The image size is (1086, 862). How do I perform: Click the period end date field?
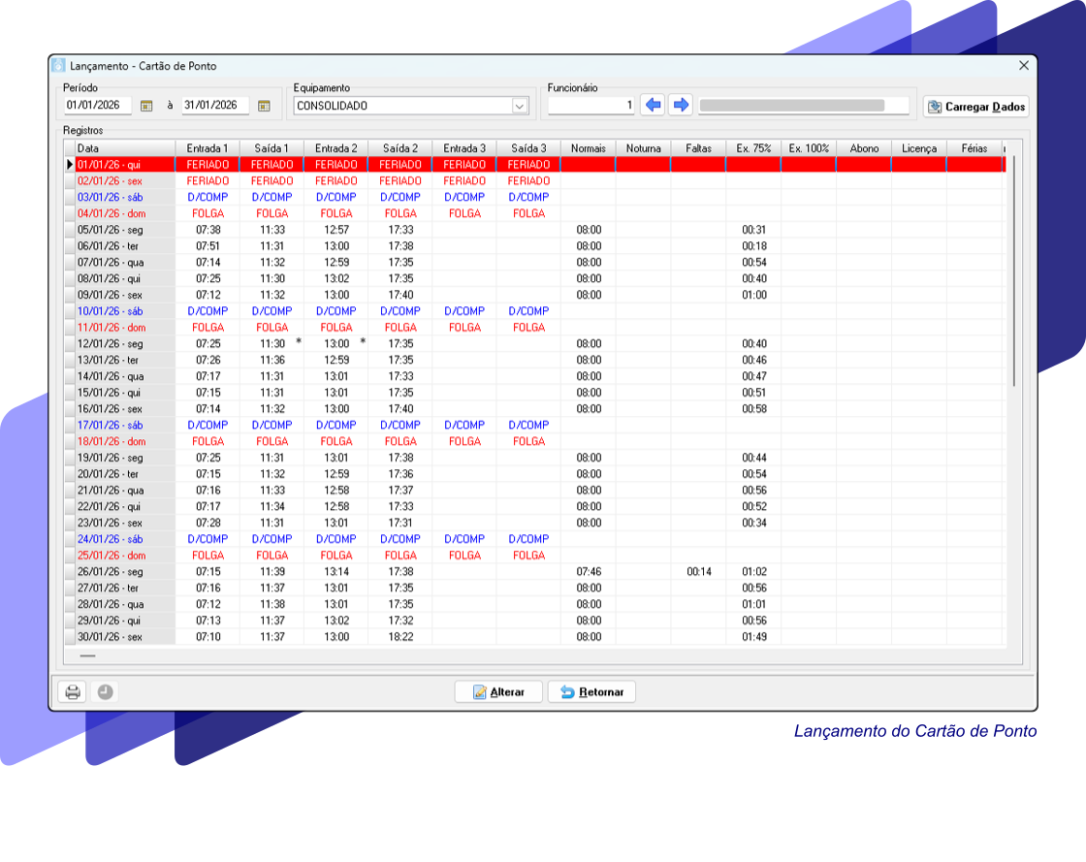click(214, 106)
